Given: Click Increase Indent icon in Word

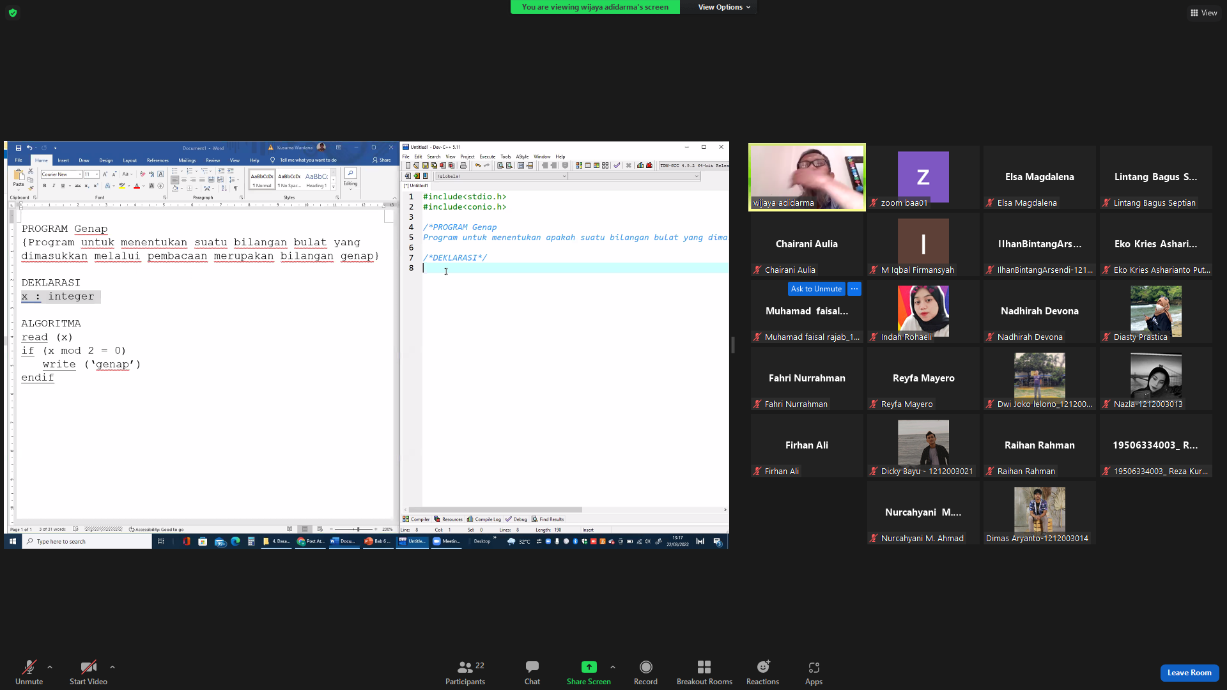Looking at the screenshot, I should click(x=231, y=171).
